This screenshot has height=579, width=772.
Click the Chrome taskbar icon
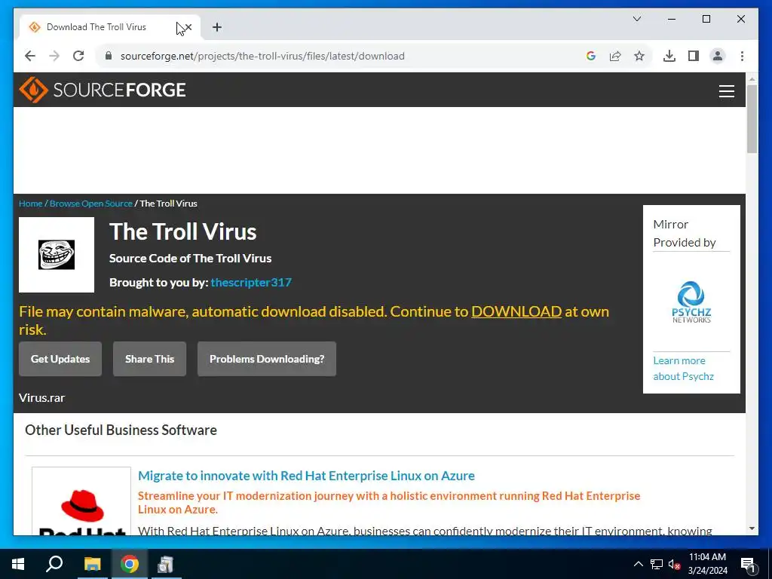130,564
